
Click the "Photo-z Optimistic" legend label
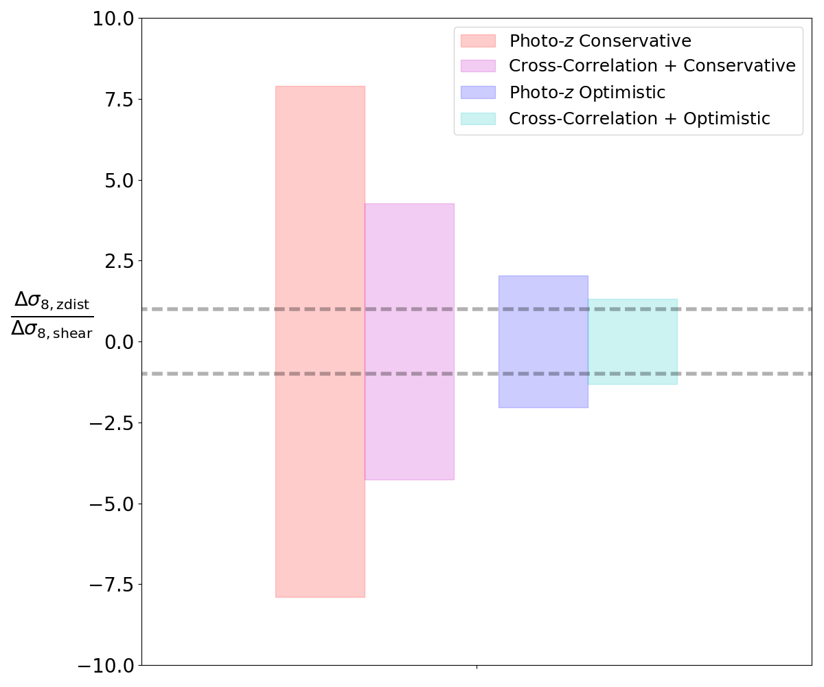point(587,93)
